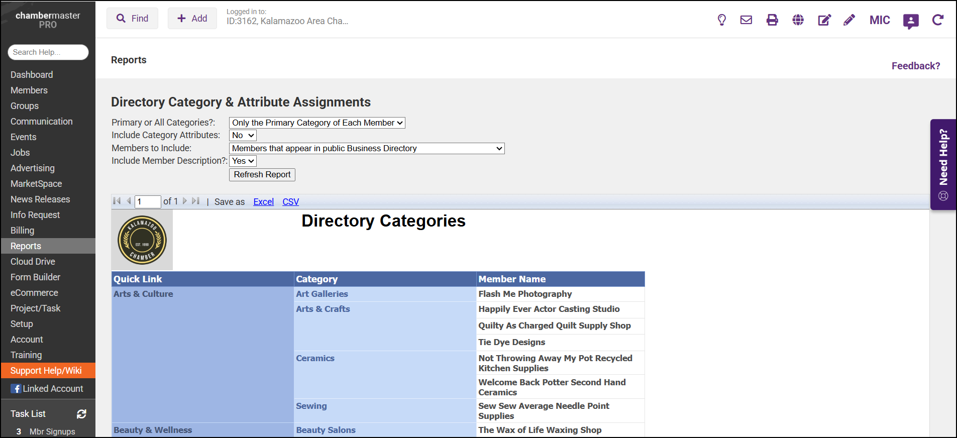
Task: Click the refresh arrow icon in header
Action: pyautogui.click(x=937, y=20)
